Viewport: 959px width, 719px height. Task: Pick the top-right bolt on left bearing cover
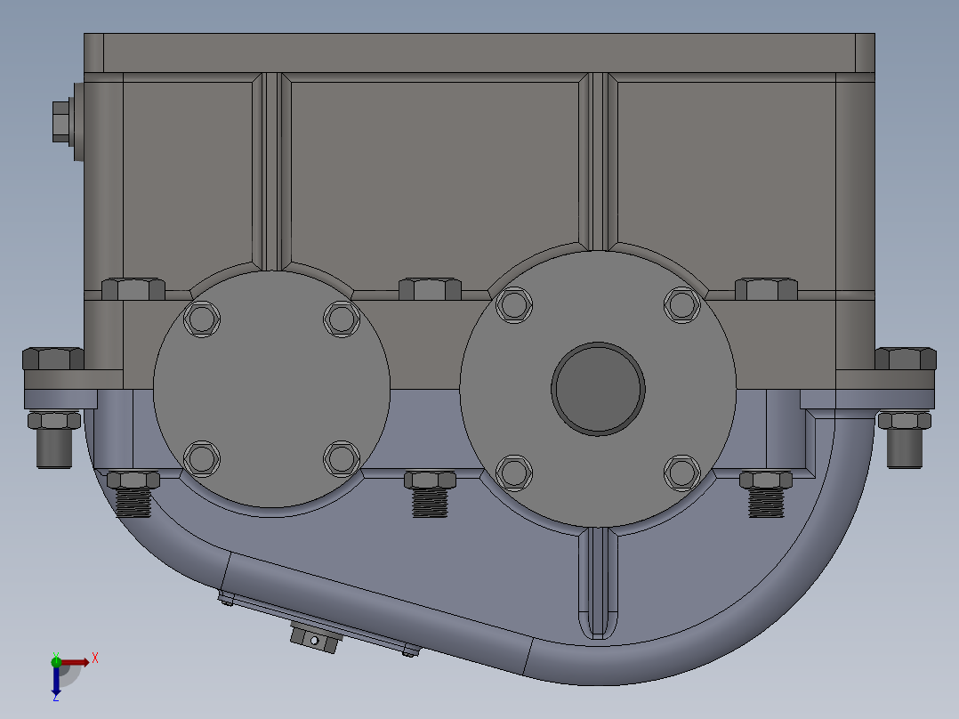point(342,319)
